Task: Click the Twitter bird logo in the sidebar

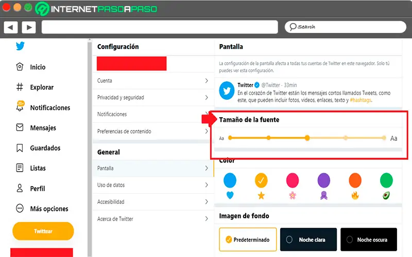Action: (20, 46)
